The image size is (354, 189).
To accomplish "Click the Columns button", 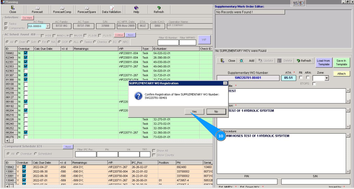I will pyautogui.click(x=119, y=35).
